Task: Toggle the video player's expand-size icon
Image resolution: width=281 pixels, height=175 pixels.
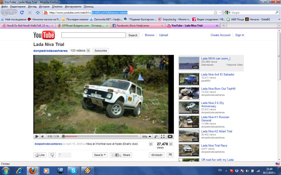Action: tap(156, 136)
